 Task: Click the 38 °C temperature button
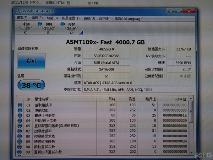(31, 85)
